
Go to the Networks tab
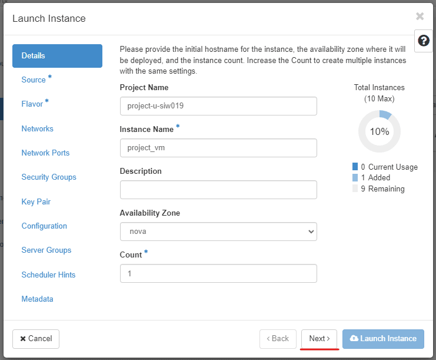pos(37,128)
